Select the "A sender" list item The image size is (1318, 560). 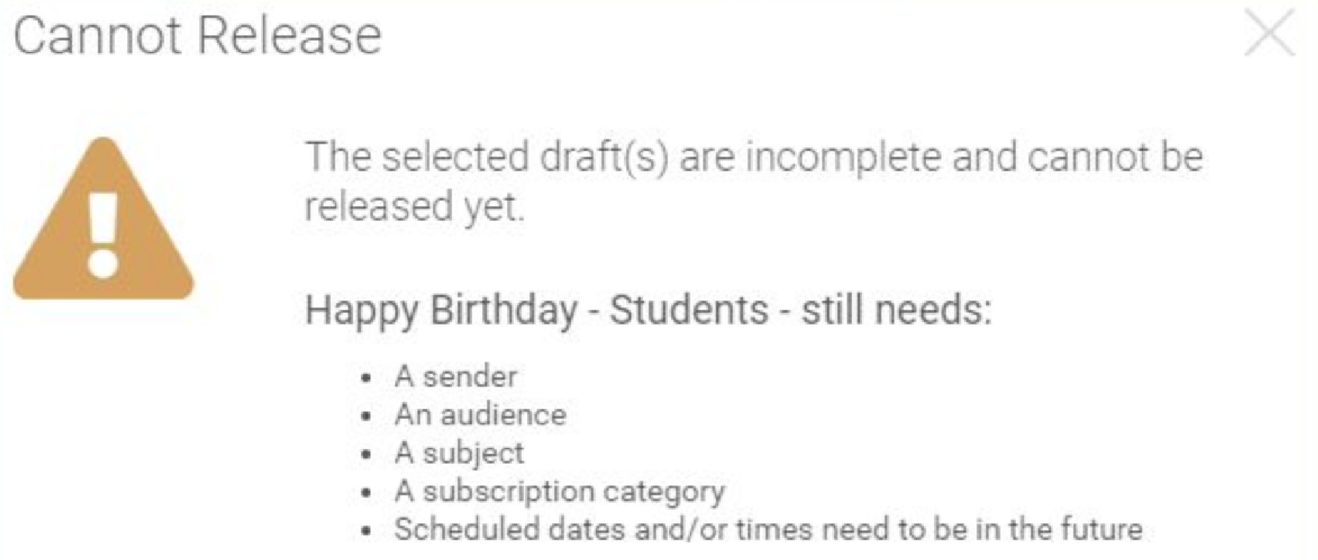[x=456, y=377]
